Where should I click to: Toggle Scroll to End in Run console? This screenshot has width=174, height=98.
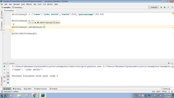[x=8, y=76]
